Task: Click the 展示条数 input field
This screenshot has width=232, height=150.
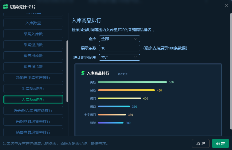Action: [x=119, y=48]
